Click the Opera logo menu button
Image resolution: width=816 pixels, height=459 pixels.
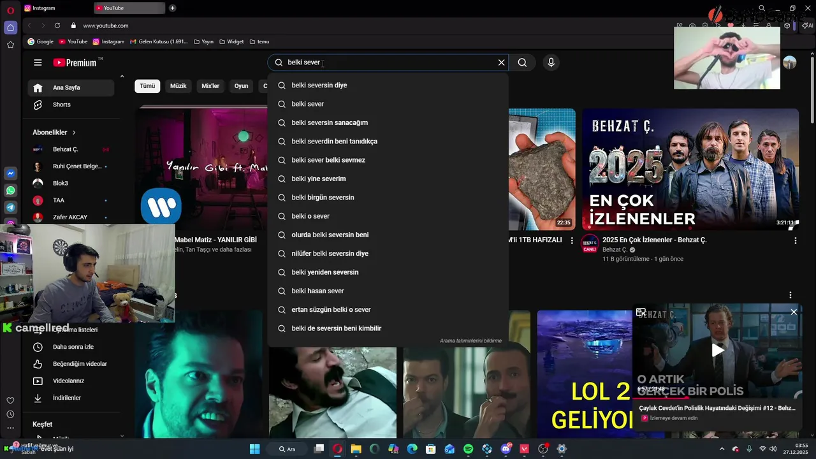click(10, 10)
